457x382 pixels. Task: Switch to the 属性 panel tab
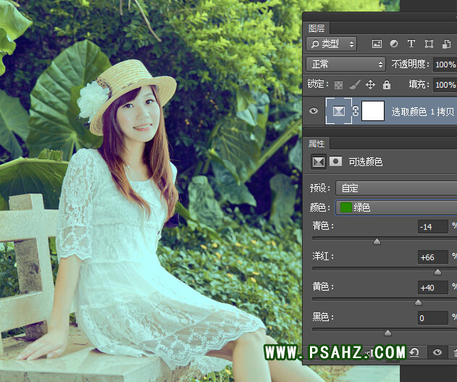coord(316,144)
